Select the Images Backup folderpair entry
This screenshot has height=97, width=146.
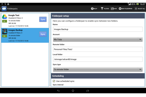pos(25,35)
